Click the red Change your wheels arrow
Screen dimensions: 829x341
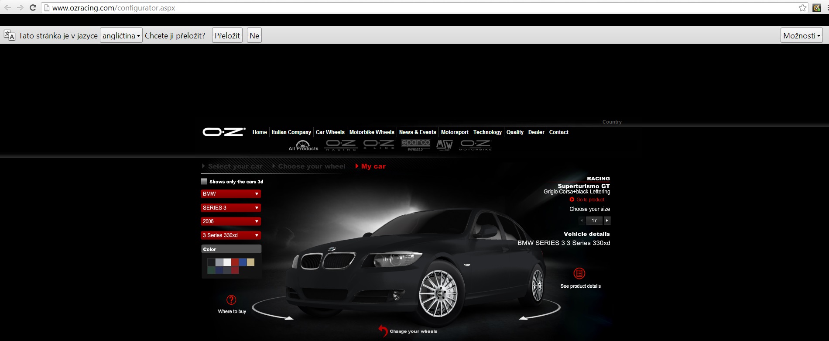click(x=383, y=331)
